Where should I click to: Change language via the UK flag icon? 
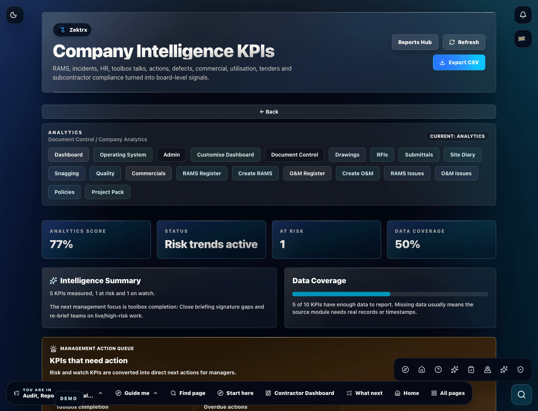(x=523, y=39)
